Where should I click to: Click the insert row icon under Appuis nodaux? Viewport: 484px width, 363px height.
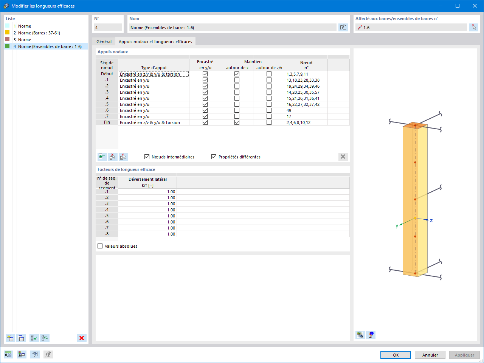coord(102,157)
